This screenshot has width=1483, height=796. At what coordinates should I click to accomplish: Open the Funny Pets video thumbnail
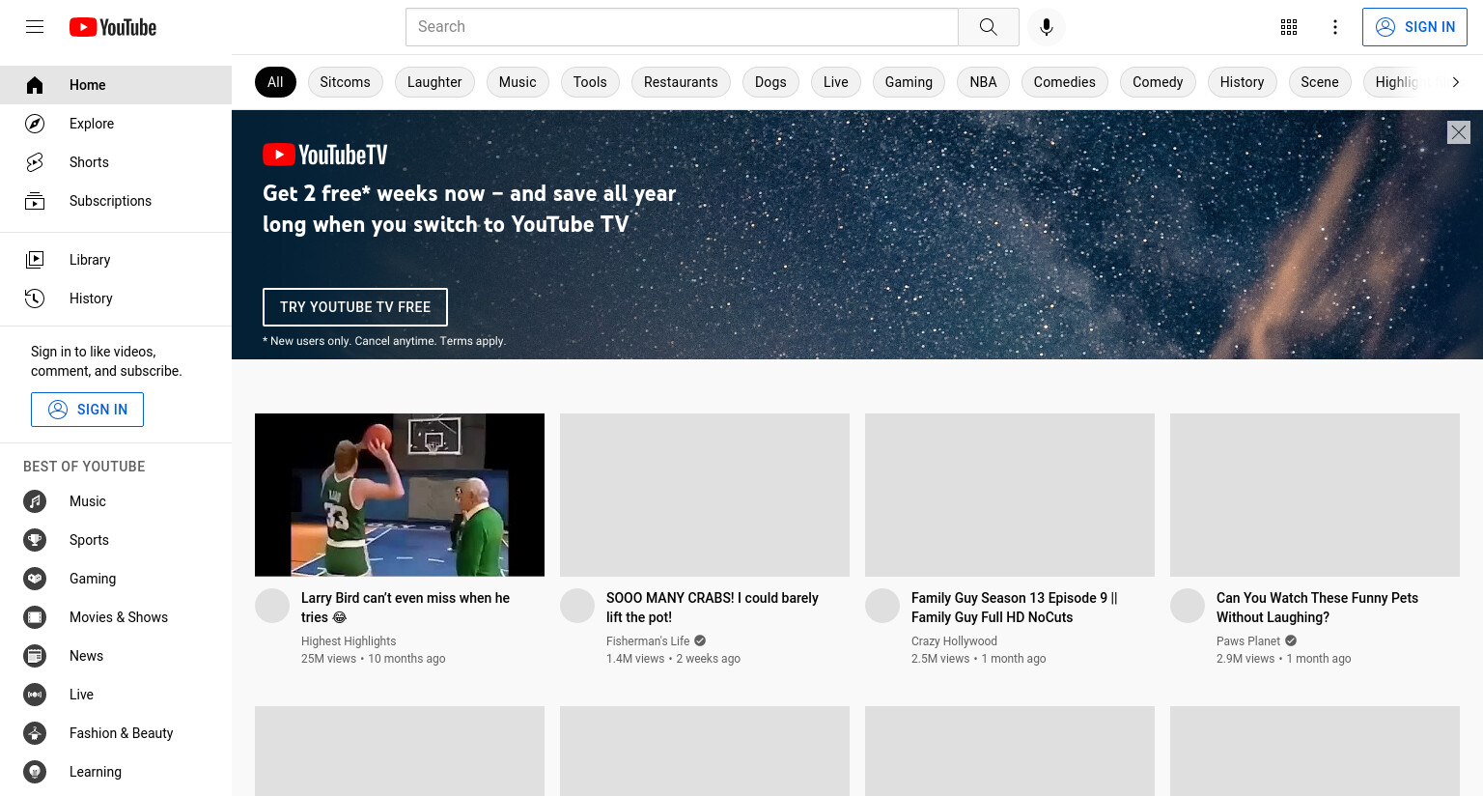point(1315,495)
